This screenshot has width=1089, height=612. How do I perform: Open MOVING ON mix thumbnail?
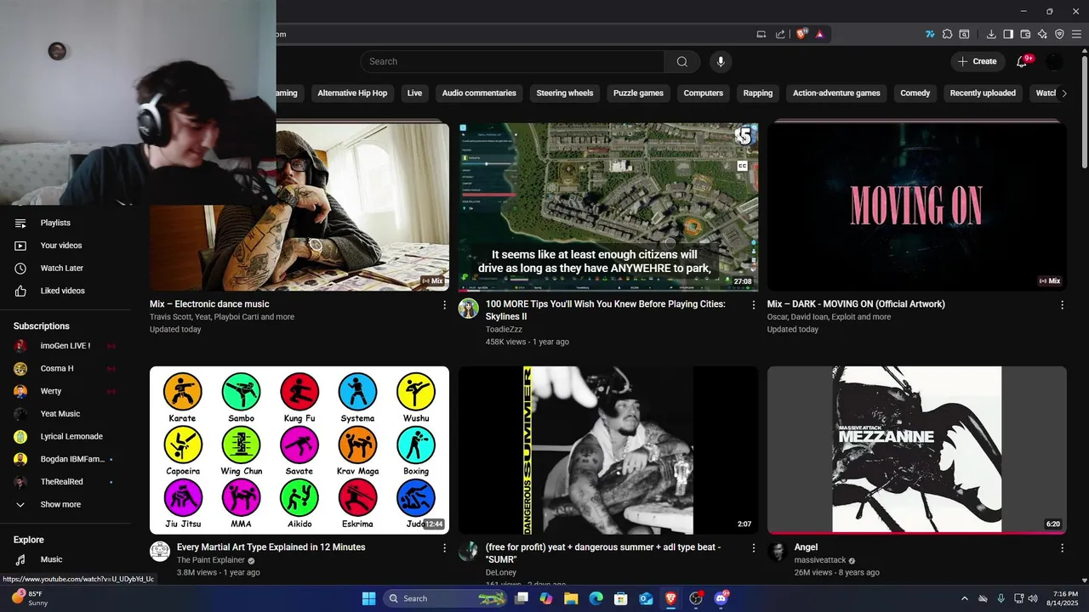(x=917, y=207)
